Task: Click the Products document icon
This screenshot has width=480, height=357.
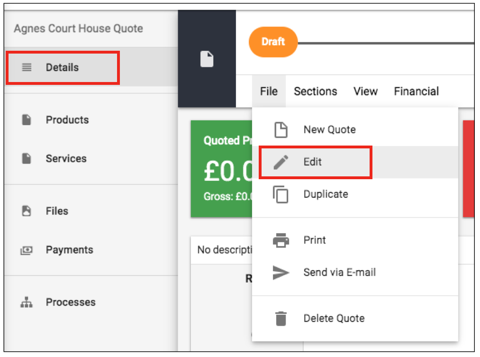Action: [27, 120]
